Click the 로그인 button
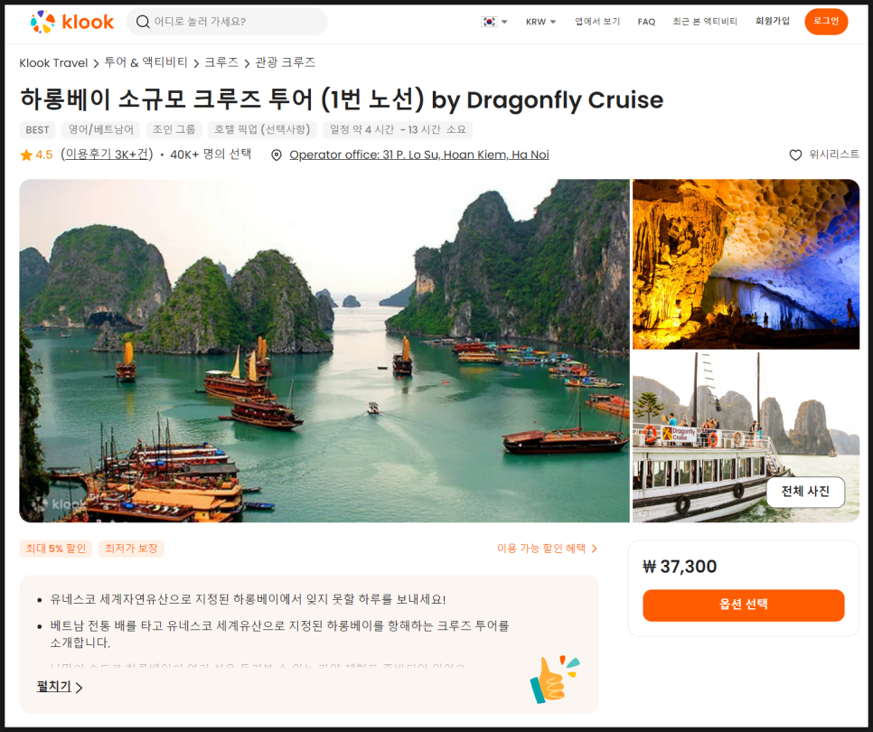 point(826,21)
